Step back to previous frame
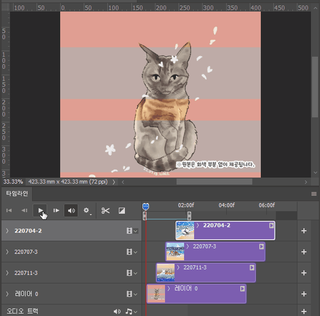The width and height of the screenshot is (320, 316). (x=25, y=210)
